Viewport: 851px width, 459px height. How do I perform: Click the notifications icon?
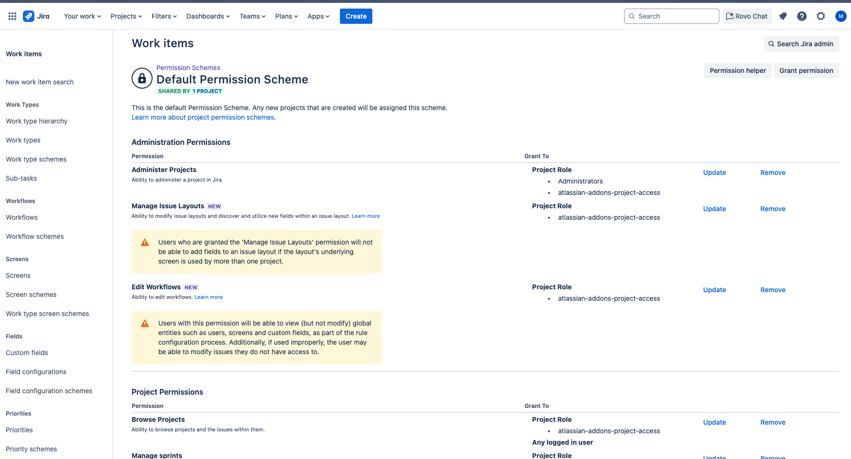783,16
